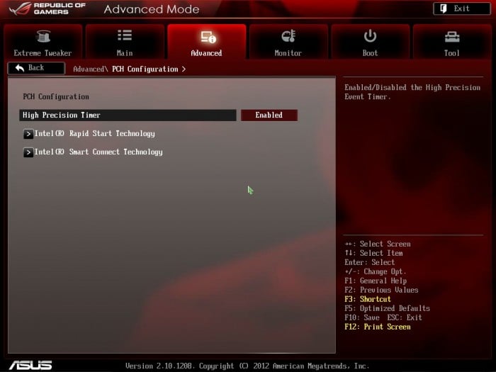The image size is (496, 372).
Task: Click the ASUS logo
Action: tap(30, 366)
